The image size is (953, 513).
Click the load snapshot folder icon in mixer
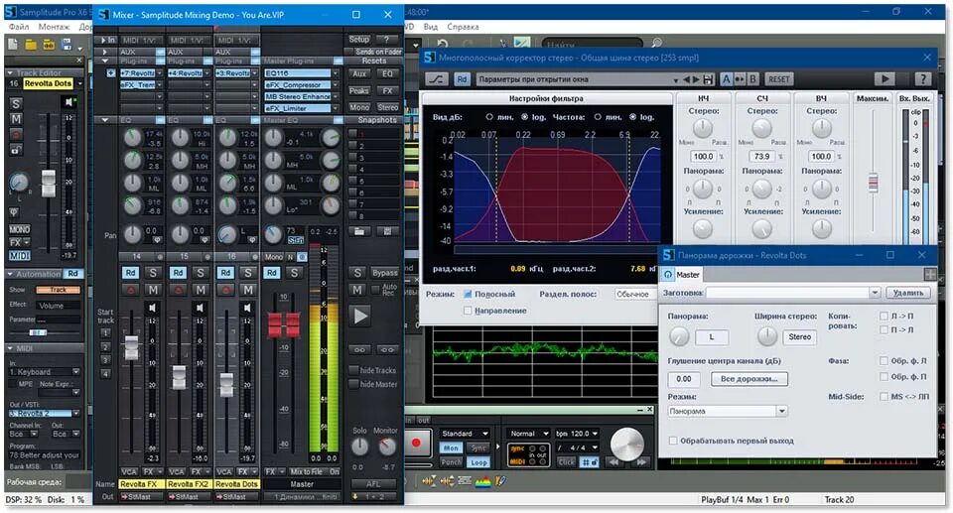tap(359, 231)
